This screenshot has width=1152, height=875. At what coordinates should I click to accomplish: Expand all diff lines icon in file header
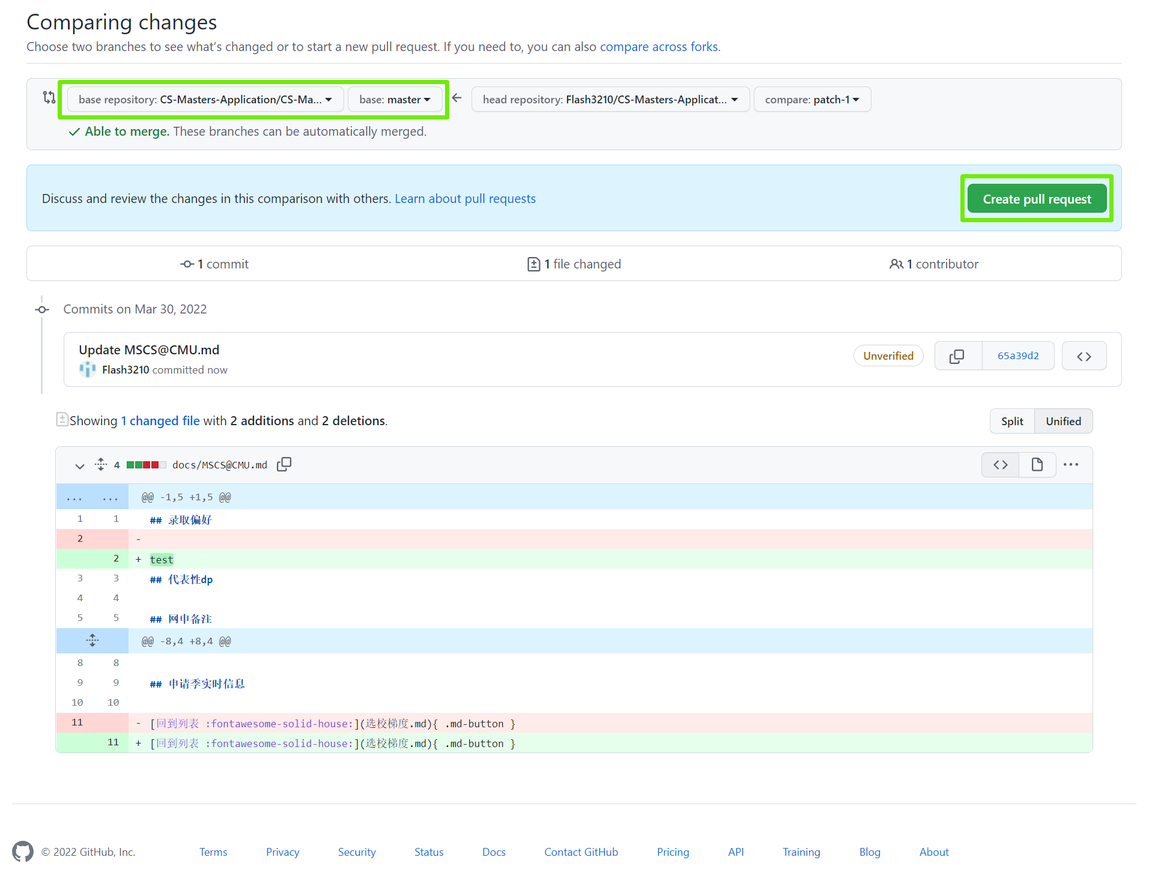pos(101,465)
